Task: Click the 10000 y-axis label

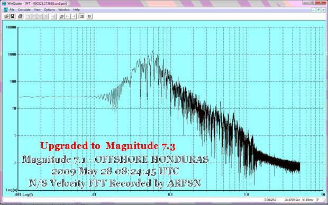Action: pyautogui.click(x=11, y=27)
